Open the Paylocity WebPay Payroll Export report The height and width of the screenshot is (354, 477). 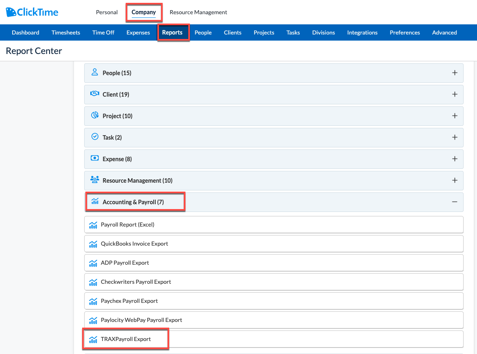click(274, 320)
